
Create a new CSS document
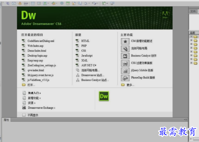[x=84, y=51]
